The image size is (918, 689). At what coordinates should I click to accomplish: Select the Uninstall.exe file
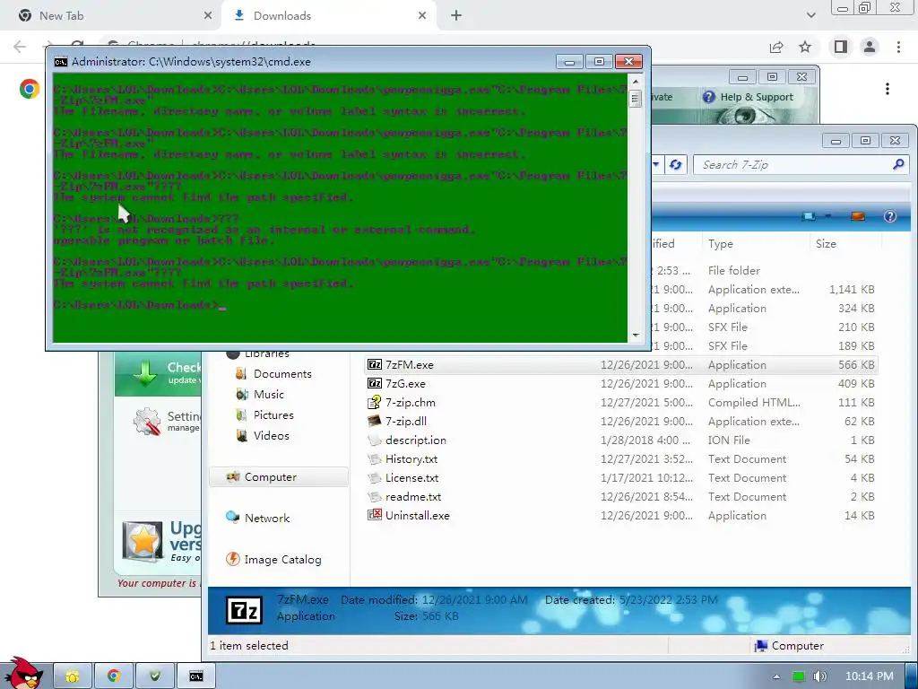coord(418,516)
